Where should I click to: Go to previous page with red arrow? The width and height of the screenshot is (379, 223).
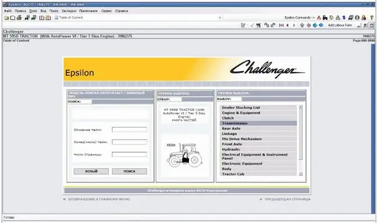click(288, 25)
